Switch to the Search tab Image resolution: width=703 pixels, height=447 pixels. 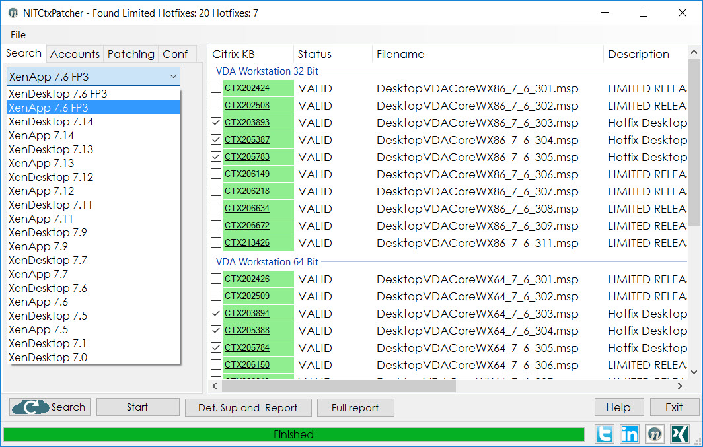tap(24, 53)
